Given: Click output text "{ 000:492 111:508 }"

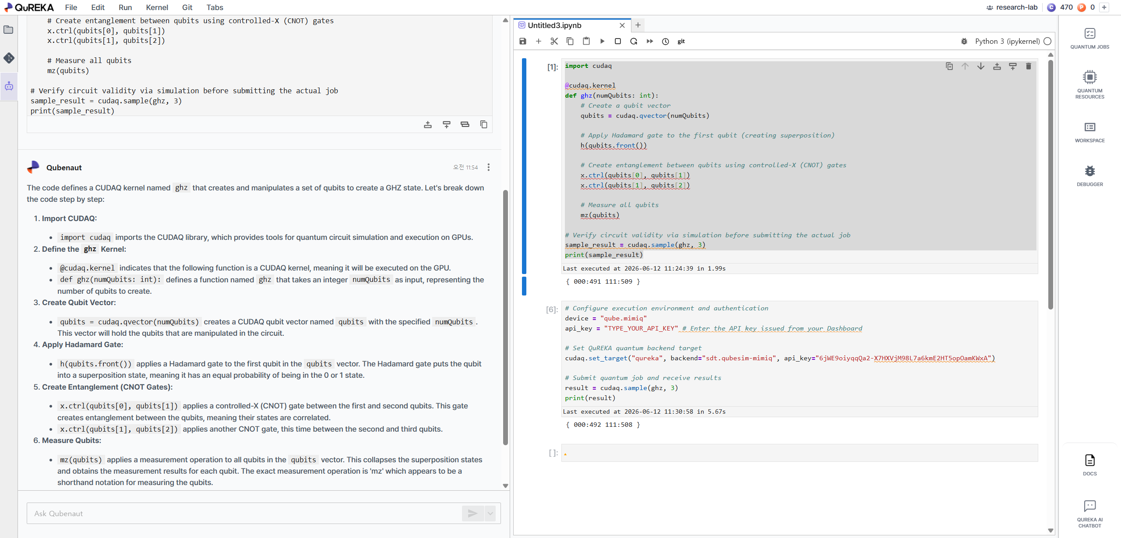Looking at the screenshot, I should pos(603,425).
